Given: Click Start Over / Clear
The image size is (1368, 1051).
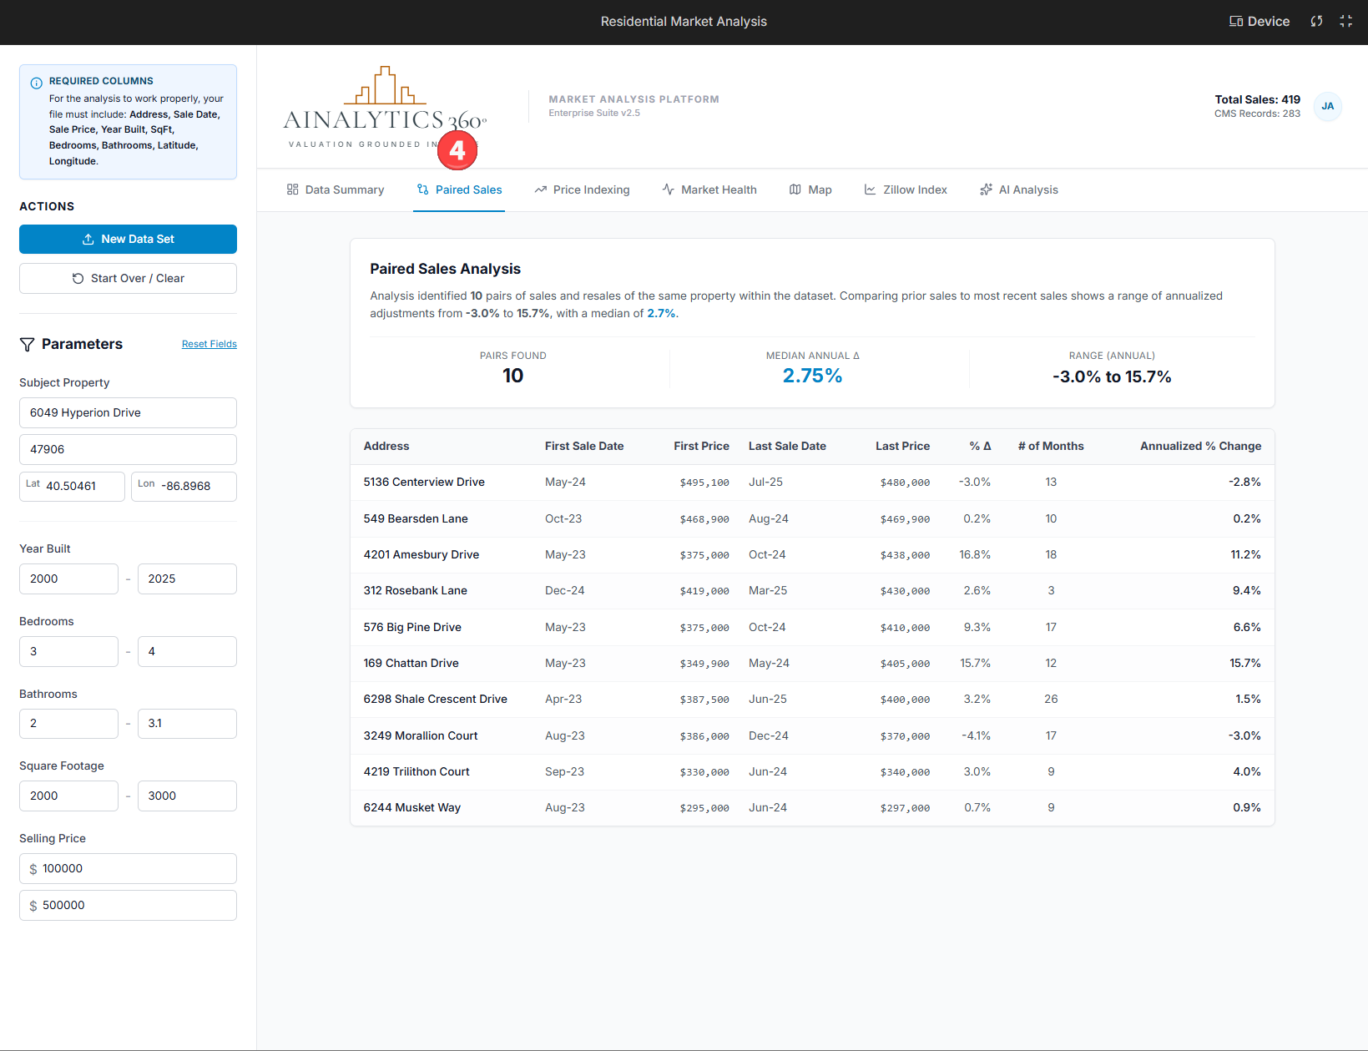Looking at the screenshot, I should pos(128,278).
